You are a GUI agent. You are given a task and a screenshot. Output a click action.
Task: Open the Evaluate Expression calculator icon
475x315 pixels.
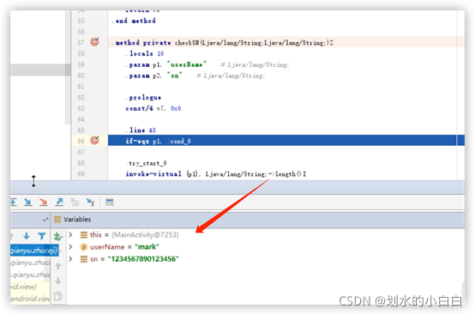(110, 202)
